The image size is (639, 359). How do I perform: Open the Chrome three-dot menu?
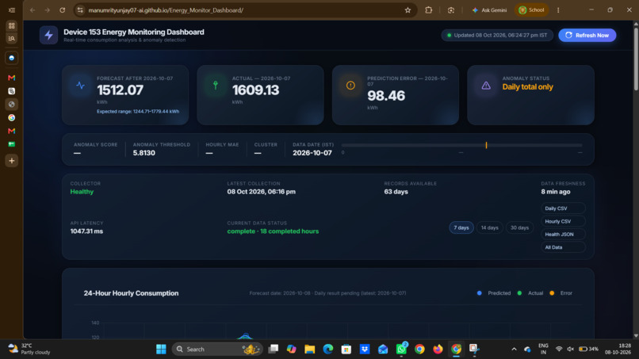tap(558, 10)
